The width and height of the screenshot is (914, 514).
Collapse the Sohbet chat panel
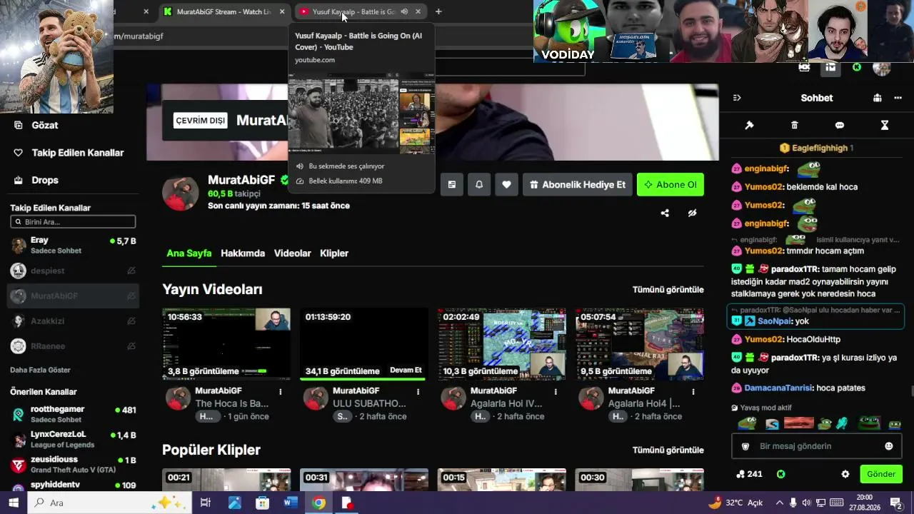737,98
